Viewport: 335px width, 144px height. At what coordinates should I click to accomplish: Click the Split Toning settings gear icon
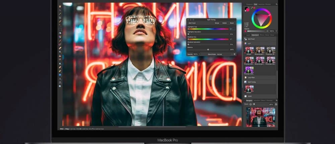click(234, 54)
